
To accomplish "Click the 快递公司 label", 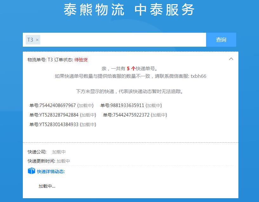I will [x=37, y=152].
